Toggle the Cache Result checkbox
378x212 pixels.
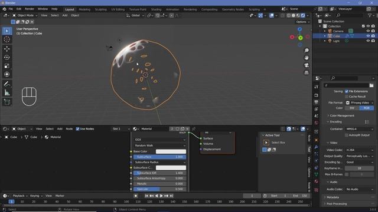click(x=347, y=97)
